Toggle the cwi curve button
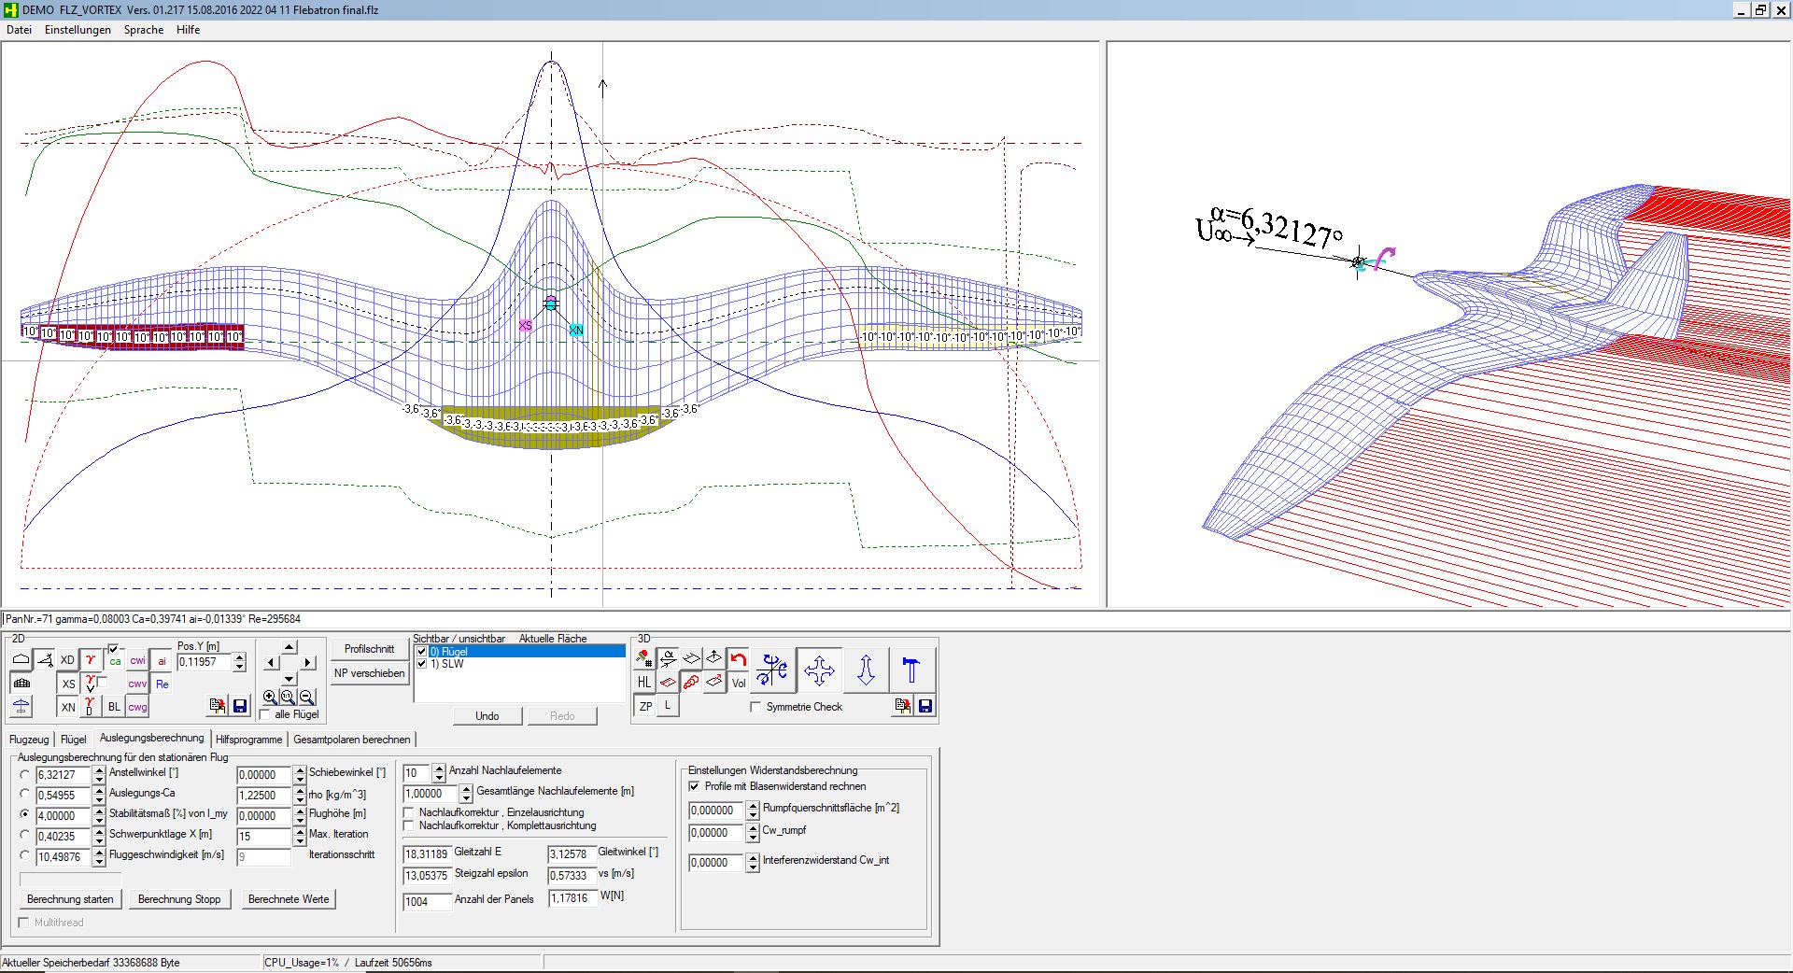Screen dimensions: 1793x973 (x=137, y=660)
